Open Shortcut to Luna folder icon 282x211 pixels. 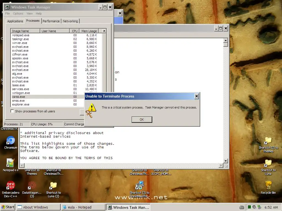pos(268,167)
